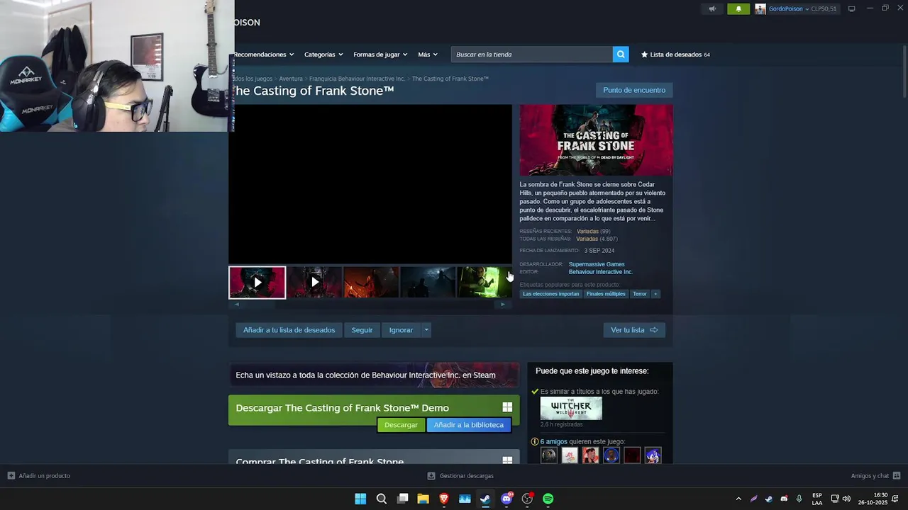This screenshot has height=510, width=908.
Task: Open the Amigos y chat icon
Action: (897, 476)
